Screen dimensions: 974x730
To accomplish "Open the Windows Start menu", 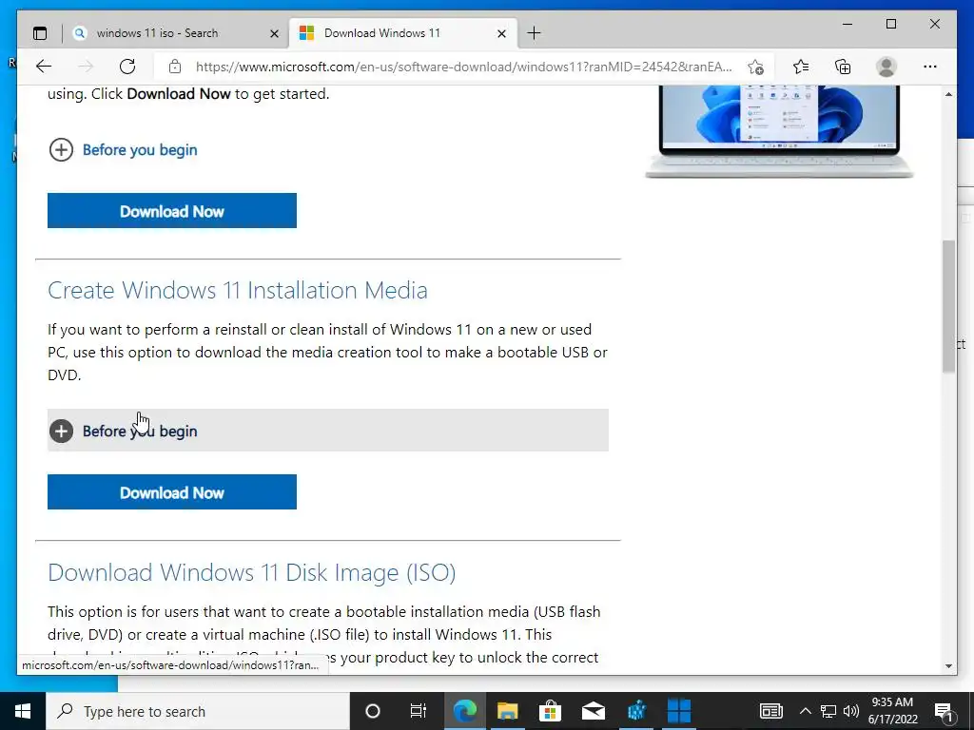I will pyautogui.click(x=23, y=711).
